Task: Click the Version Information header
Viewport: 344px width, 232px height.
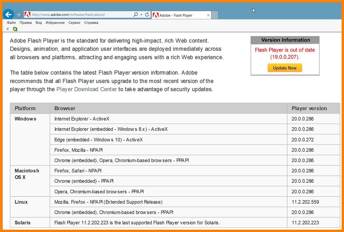Action: tap(285, 40)
